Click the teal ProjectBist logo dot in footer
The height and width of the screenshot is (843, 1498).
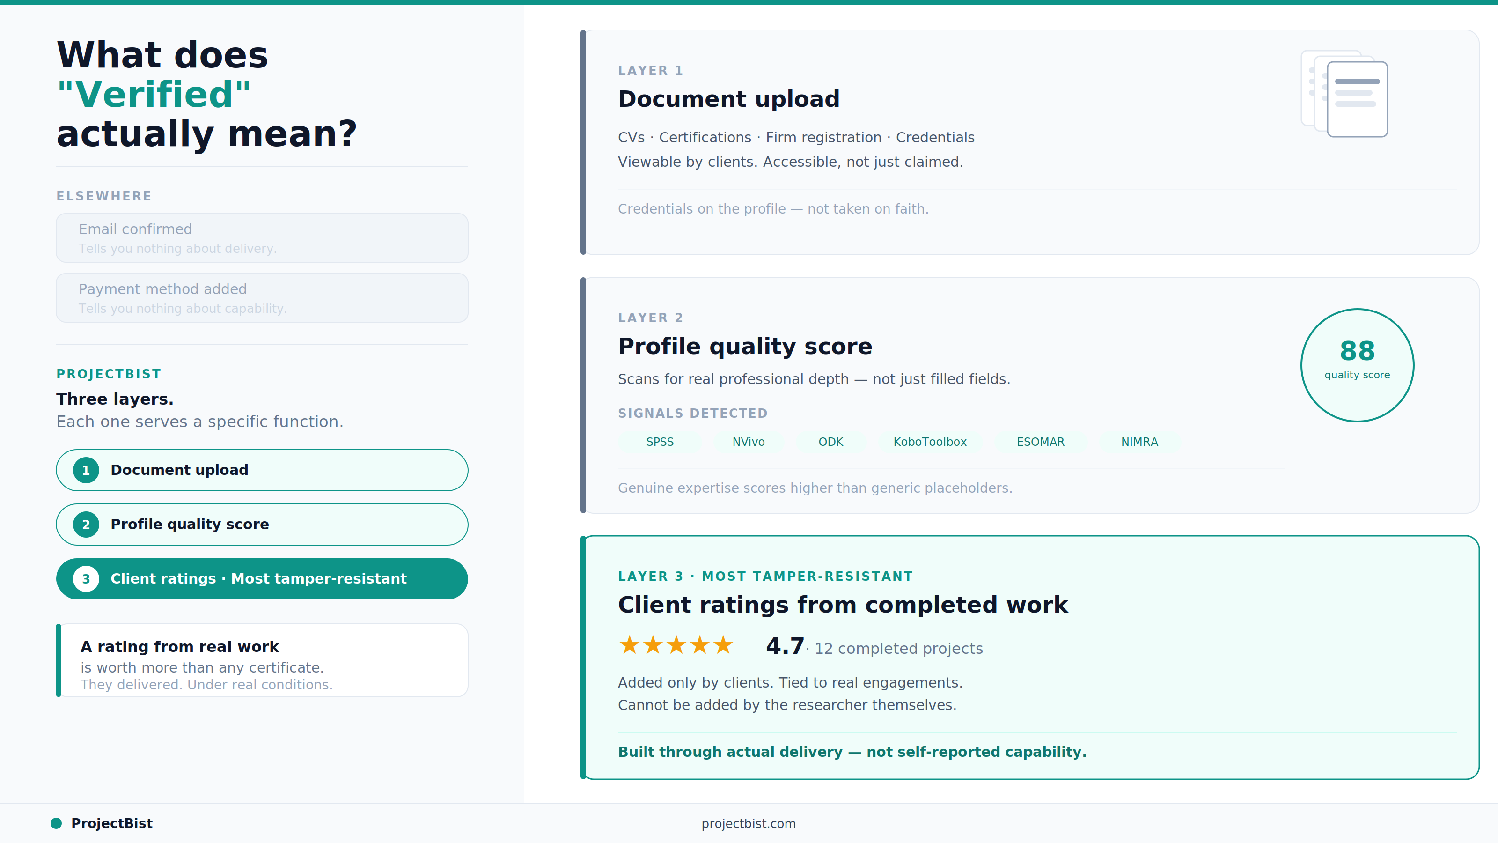56,823
